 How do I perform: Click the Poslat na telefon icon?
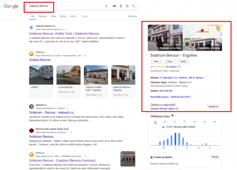point(151,157)
